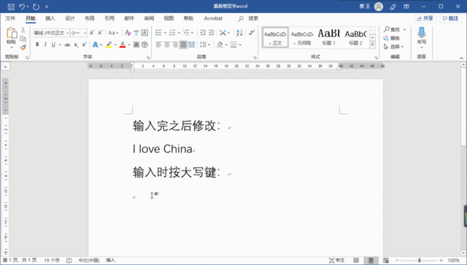This screenshot has width=467, height=265.
Task: Open font color dropdown arrow
Action: (x=129, y=45)
